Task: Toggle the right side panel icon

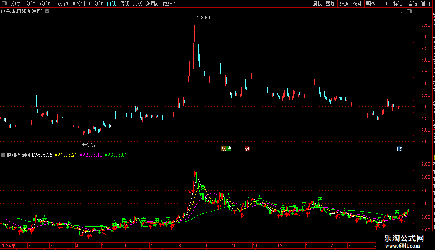Action: click(x=409, y=12)
